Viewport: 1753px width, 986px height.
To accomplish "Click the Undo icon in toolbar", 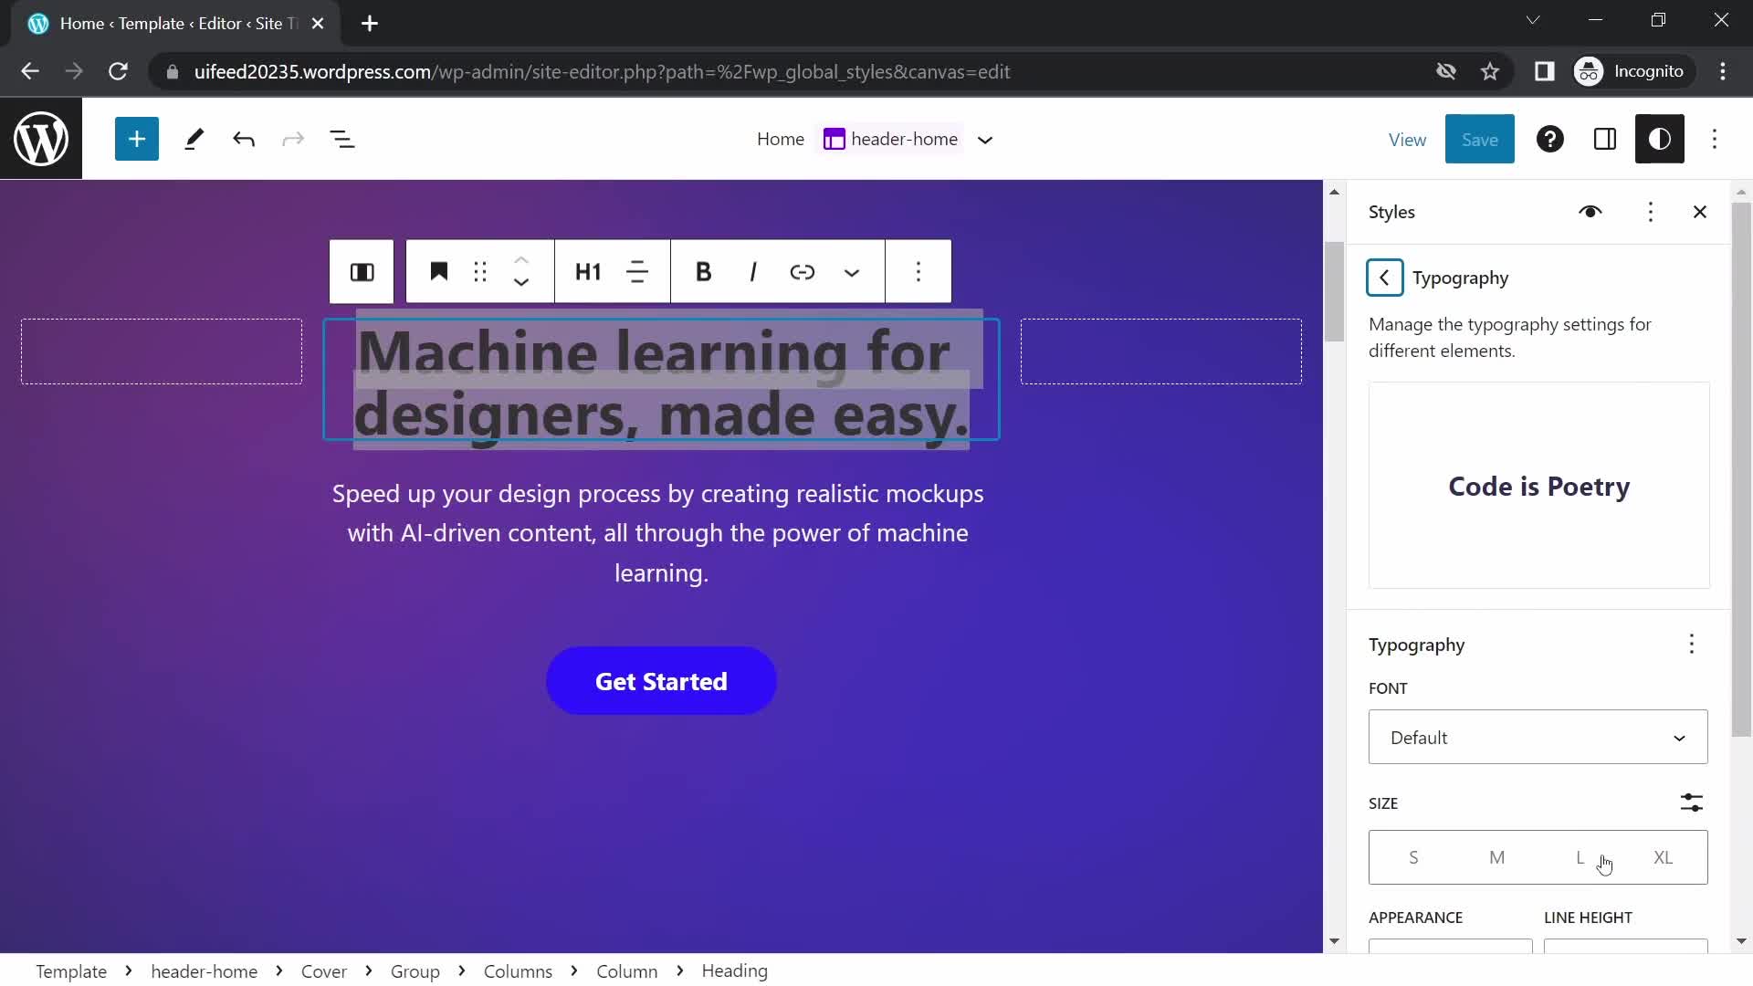I will [x=243, y=139].
